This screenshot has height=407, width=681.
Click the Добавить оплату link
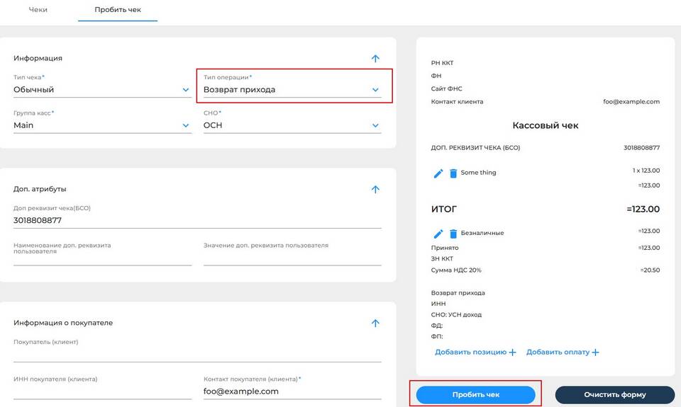(x=563, y=352)
